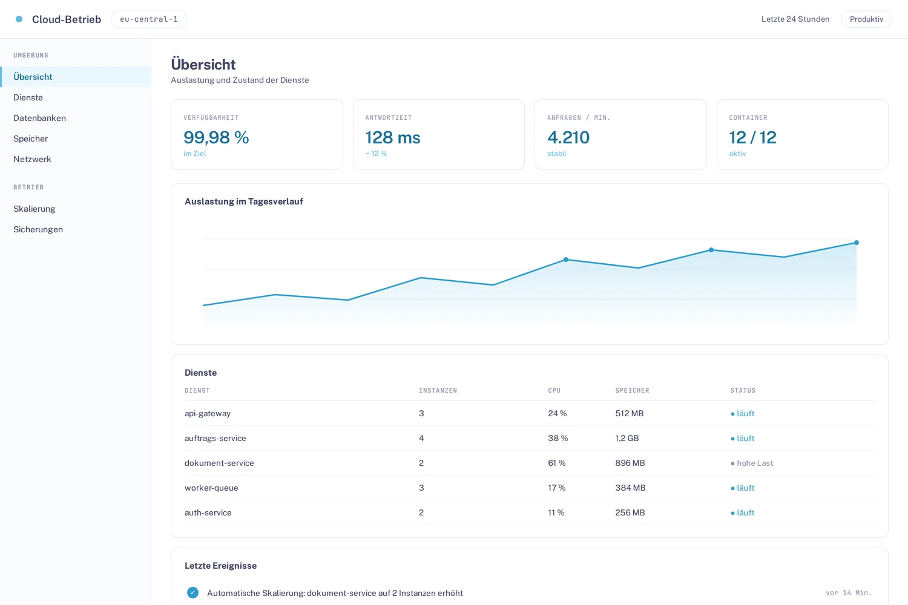Select the auth-service service name

(208, 513)
